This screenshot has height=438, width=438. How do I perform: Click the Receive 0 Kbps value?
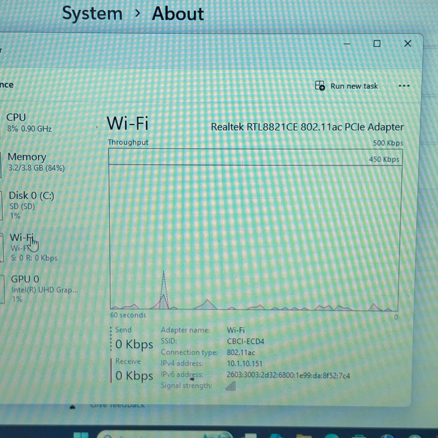(x=134, y=375)
